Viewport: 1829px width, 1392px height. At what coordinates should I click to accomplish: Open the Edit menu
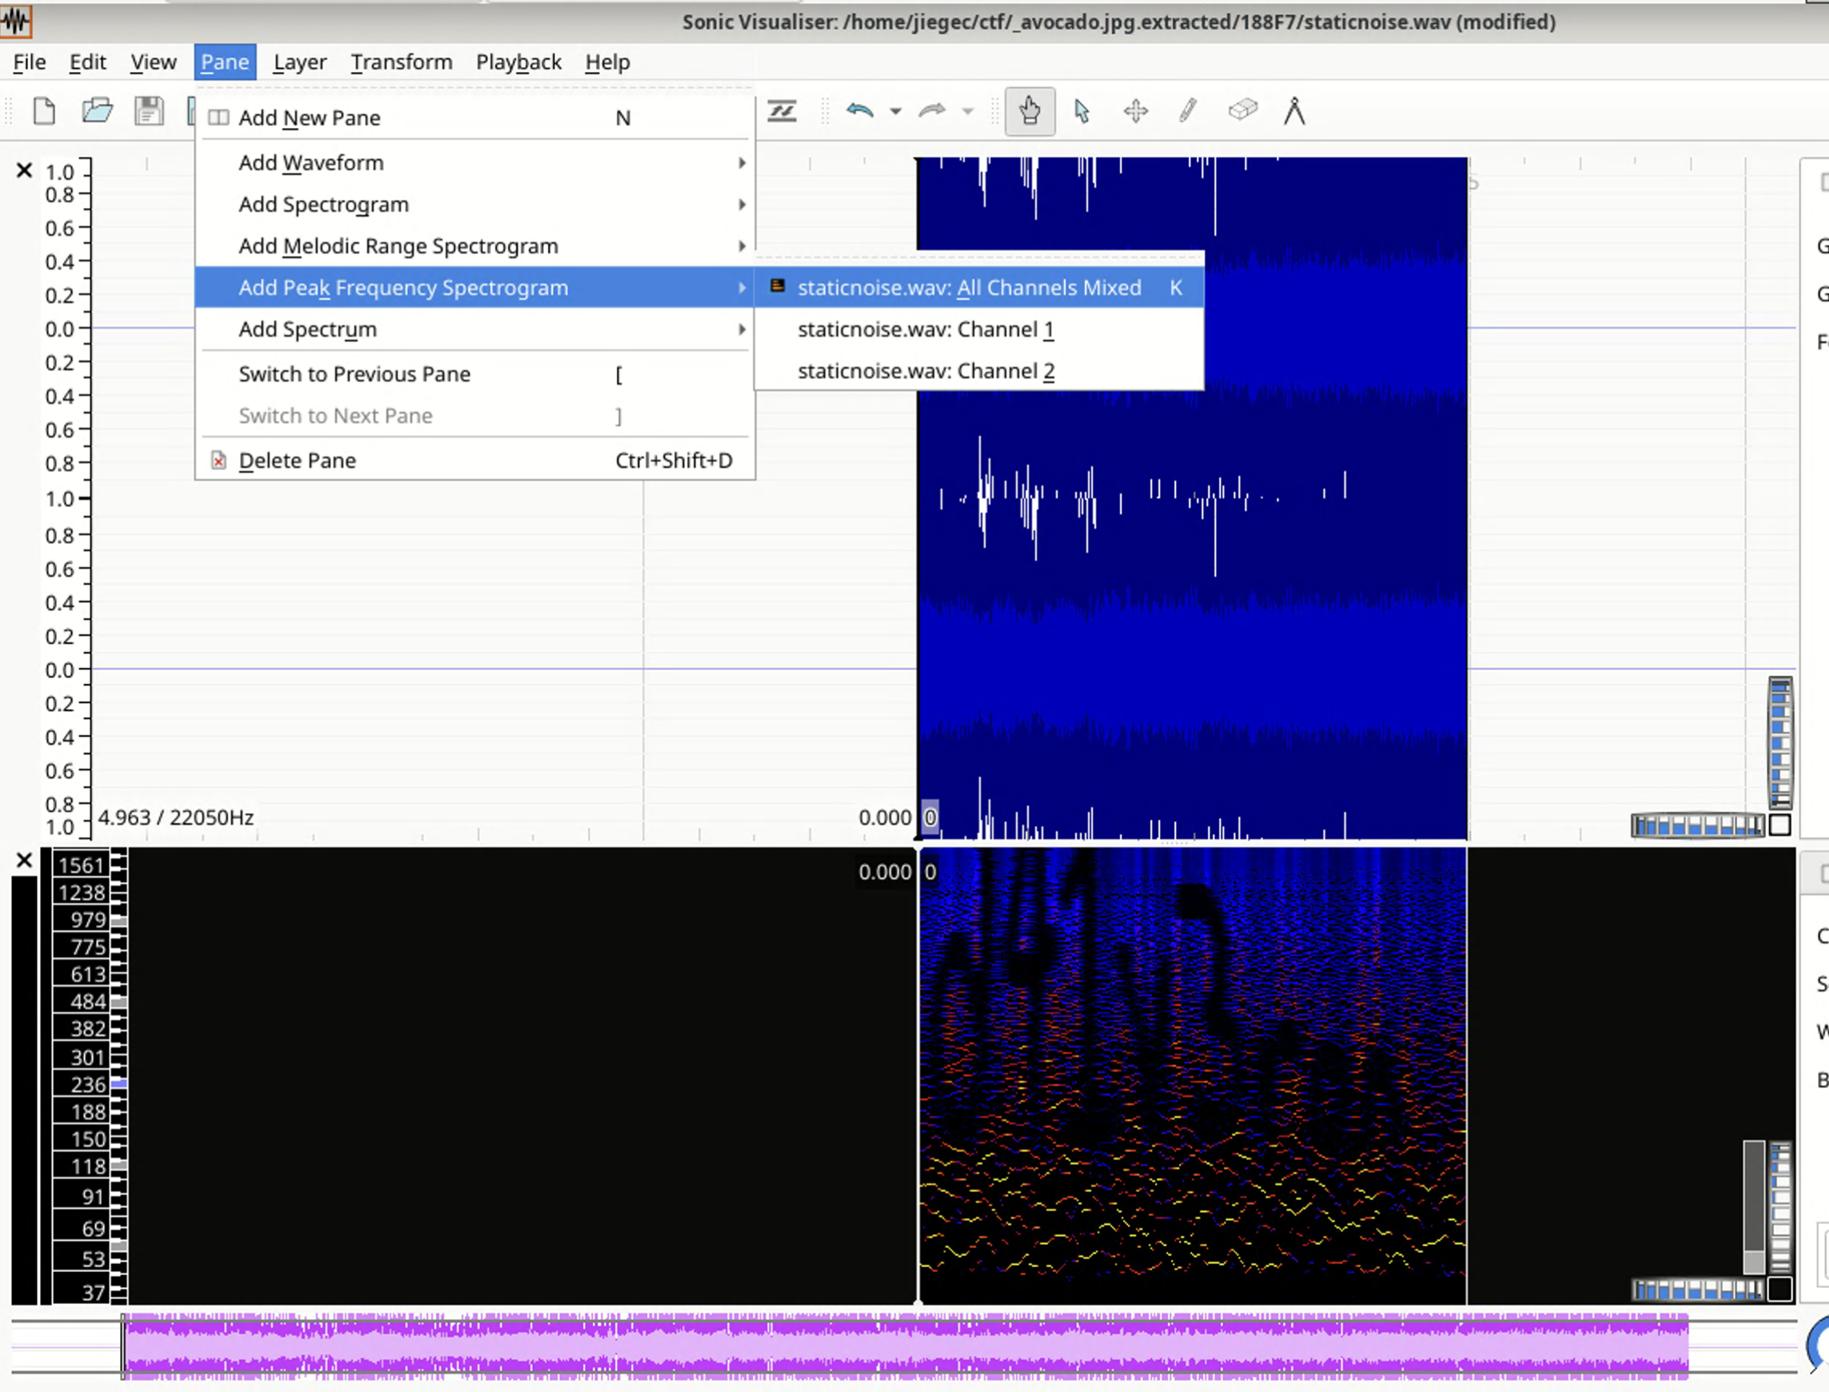(x=87, y=62)
